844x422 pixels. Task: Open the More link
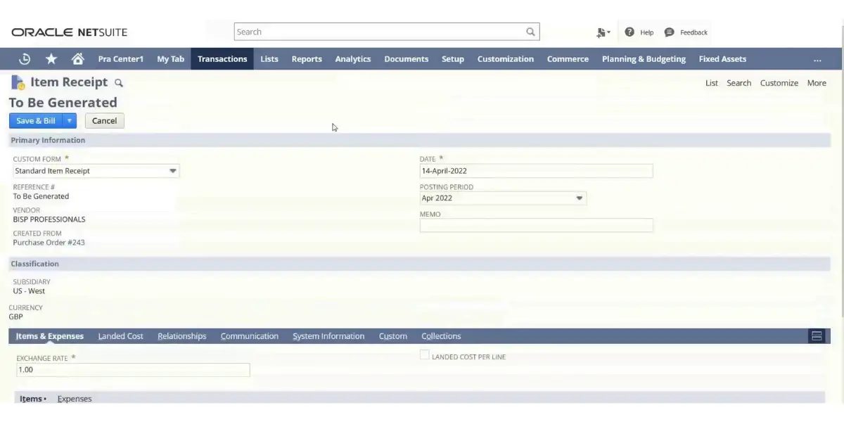(x=817, y=83)
